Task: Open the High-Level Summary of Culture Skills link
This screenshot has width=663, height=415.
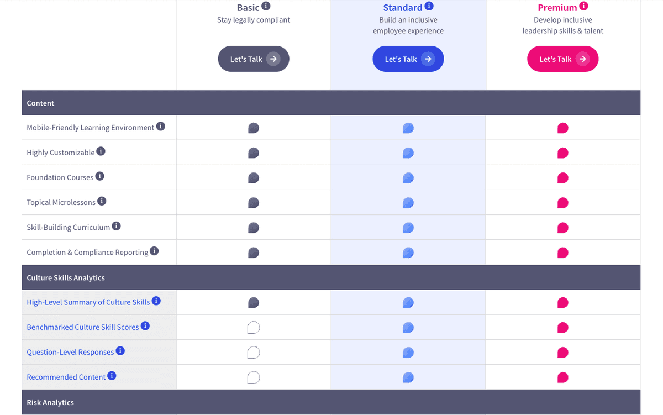Action: tap(88, 302)
